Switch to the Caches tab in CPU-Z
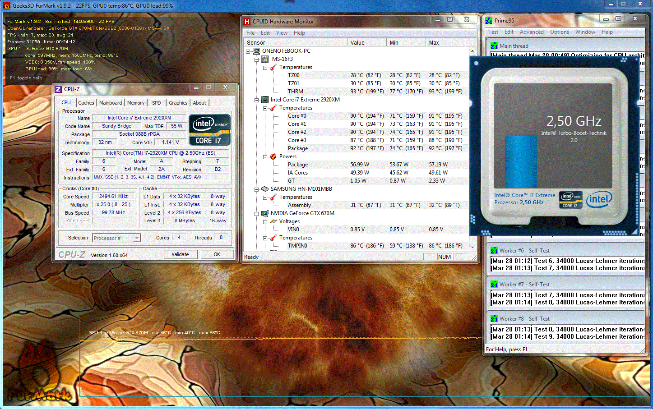 click(x=86, y=103)
